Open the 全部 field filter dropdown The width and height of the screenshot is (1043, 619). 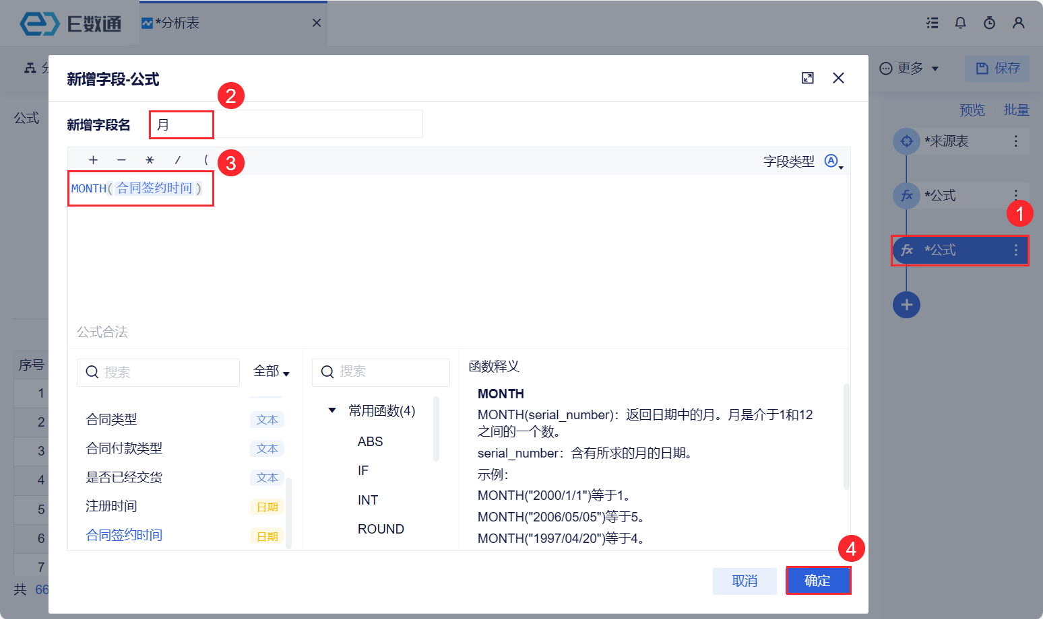click(x=271, y=371)
